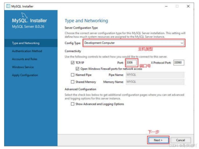The width and height of the screenshot is (199, 149).
Task: Click the MySQL dolphin logo in sidebar
Action: point(24,15)
